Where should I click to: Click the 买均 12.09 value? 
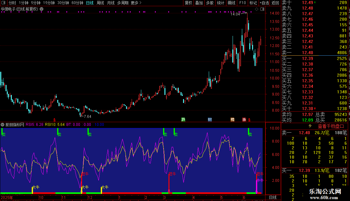coord(307,120)
